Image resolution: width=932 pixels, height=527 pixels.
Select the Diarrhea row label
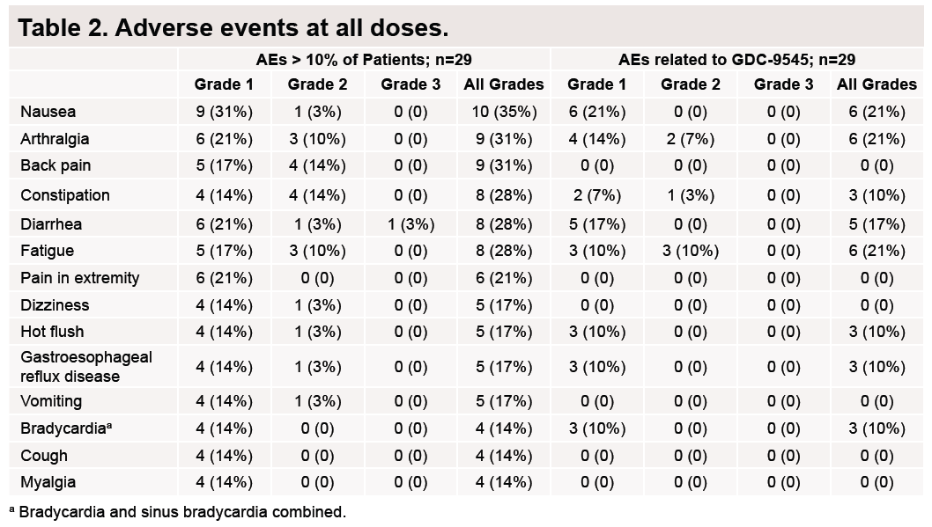coord(52,223)
